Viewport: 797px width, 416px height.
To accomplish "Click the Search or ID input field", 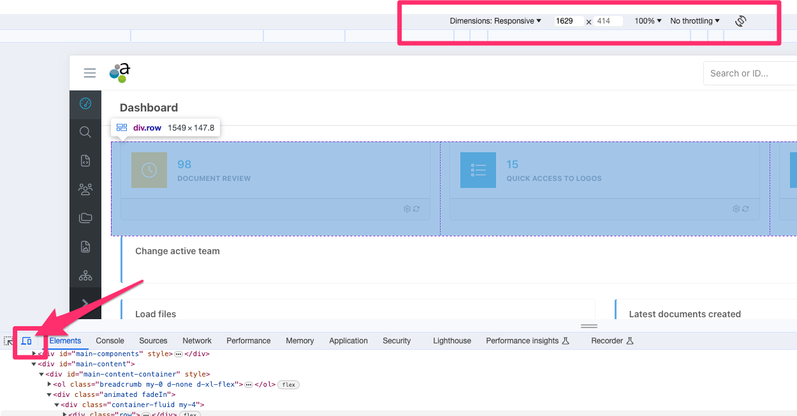I will click(x=749, y=73).
